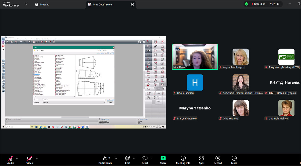
Task: Click the green encryption shield icon
Action: (246, 4)
